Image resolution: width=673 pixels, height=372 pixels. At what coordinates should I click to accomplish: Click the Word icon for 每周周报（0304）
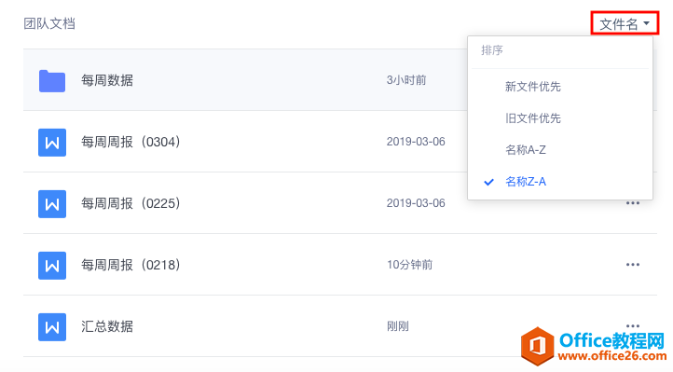click(52, 143)
